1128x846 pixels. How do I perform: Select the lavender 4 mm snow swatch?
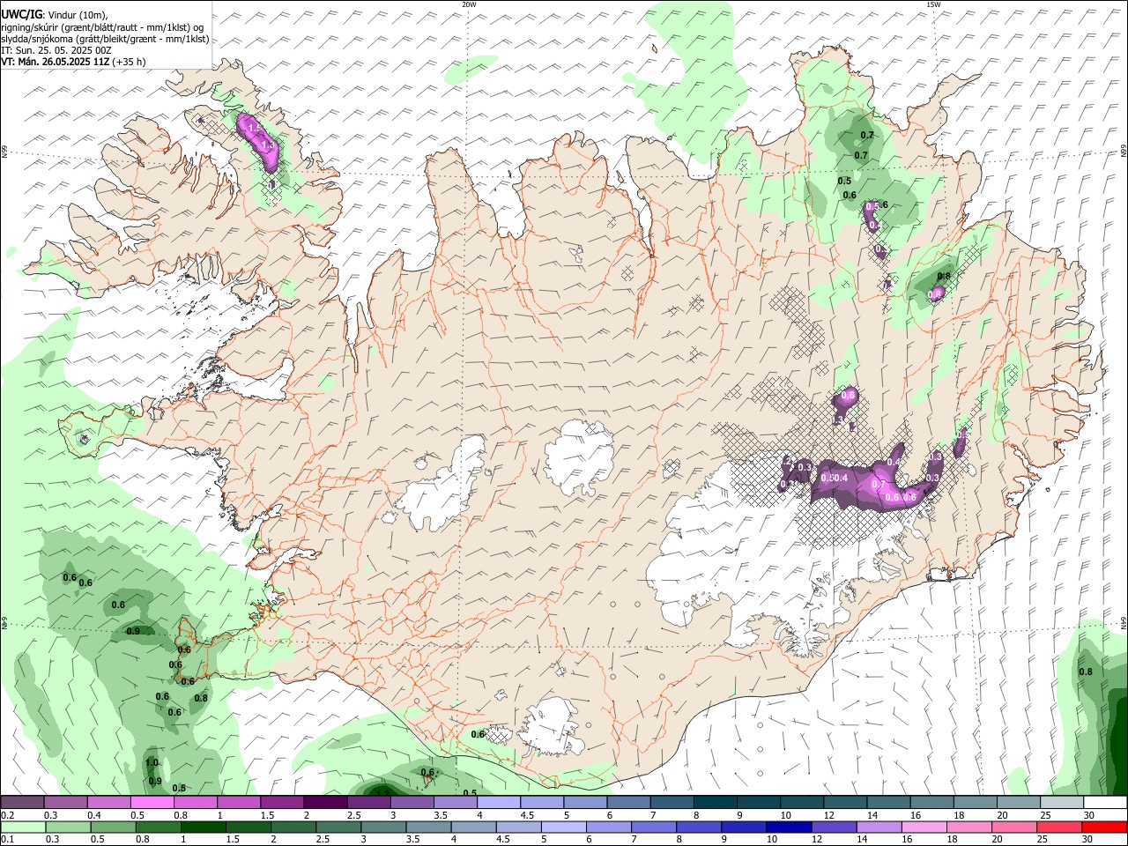(498, 803)
